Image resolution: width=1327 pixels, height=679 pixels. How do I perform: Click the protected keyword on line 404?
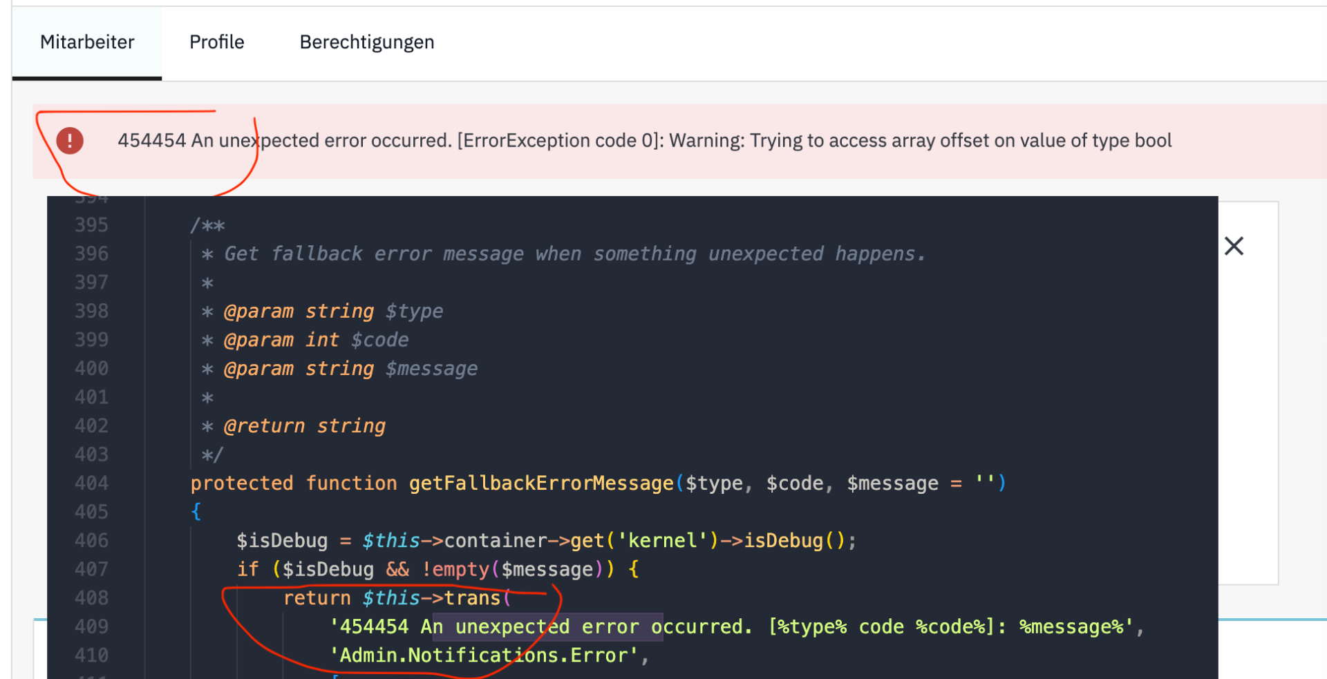pos(242,483)
